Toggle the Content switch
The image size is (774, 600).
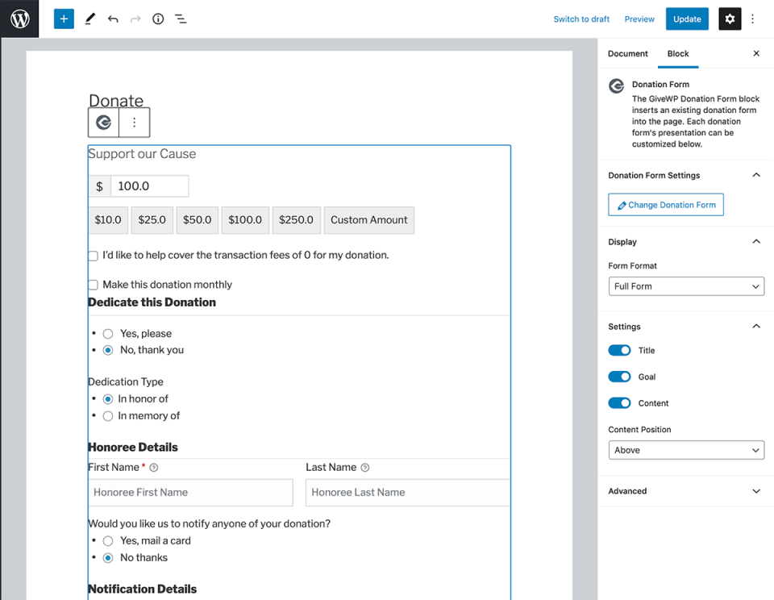click(x=619, y=403)
